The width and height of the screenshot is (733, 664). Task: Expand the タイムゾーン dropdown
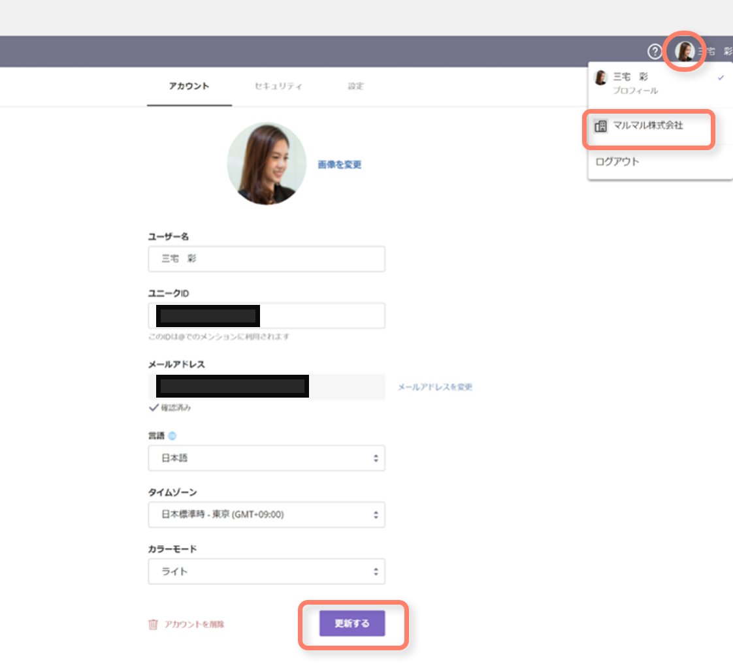(x=267, y=514)
